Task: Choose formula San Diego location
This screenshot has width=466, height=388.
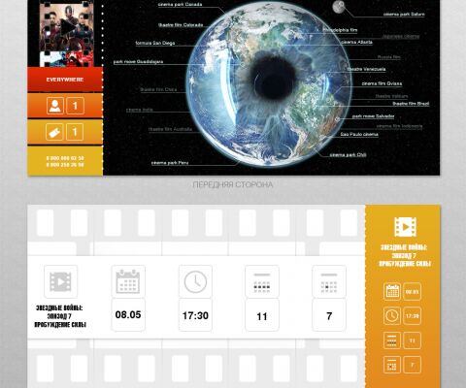Action: pyautogui.click(x=155, y=43)
